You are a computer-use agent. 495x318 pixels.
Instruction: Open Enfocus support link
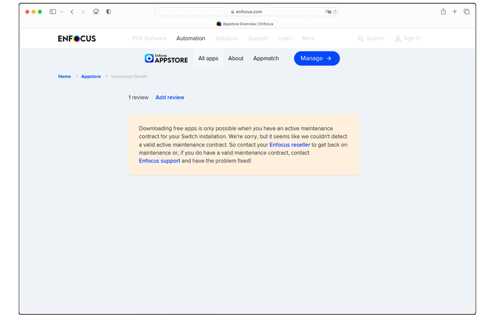[x=160, y=161]
